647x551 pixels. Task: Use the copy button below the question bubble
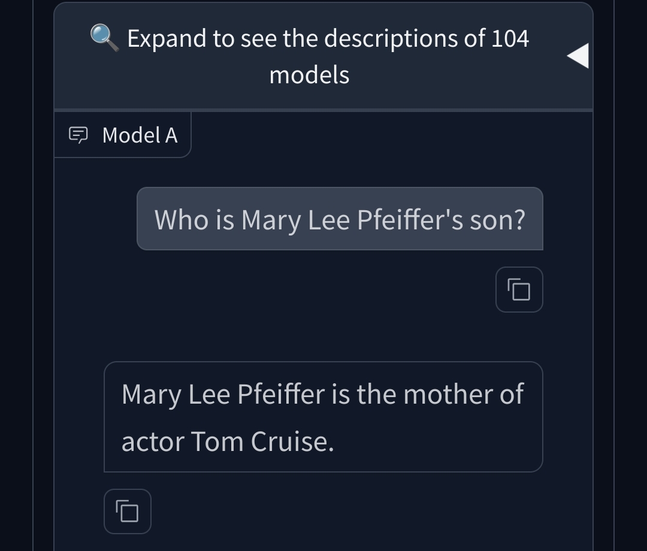coord(519,289)
